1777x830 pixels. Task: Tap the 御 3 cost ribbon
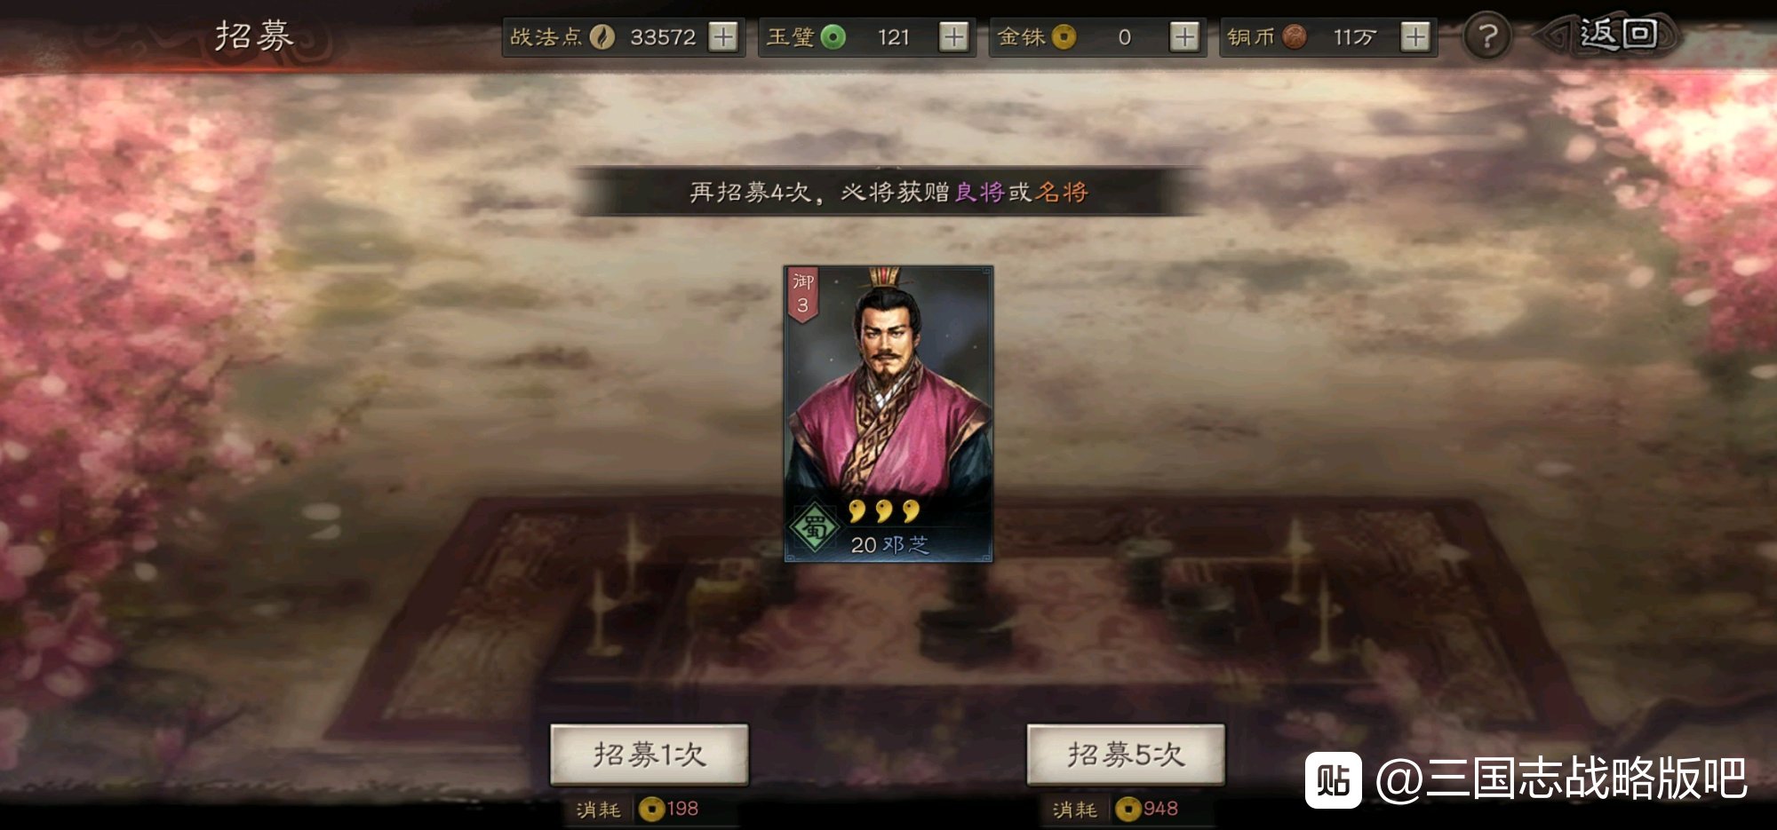(x=802, y=294)
